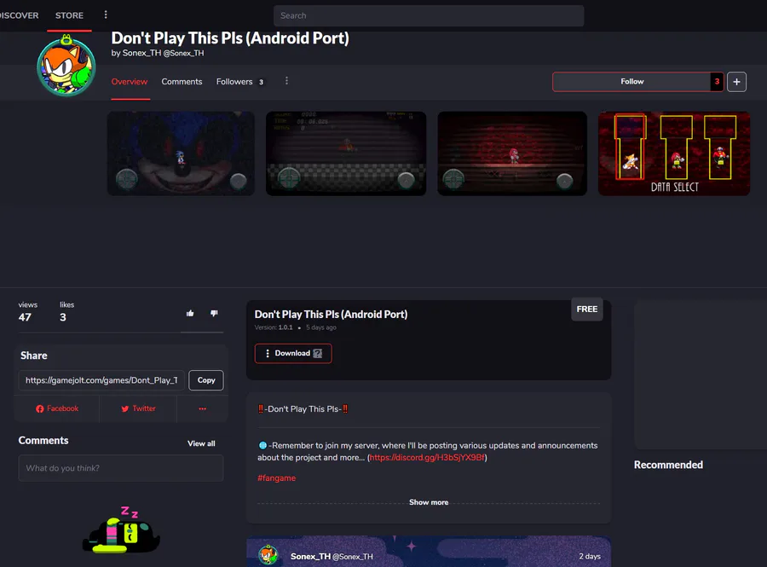
Task: Open second screenshot with checkered floor
Action: pos(346,153)
